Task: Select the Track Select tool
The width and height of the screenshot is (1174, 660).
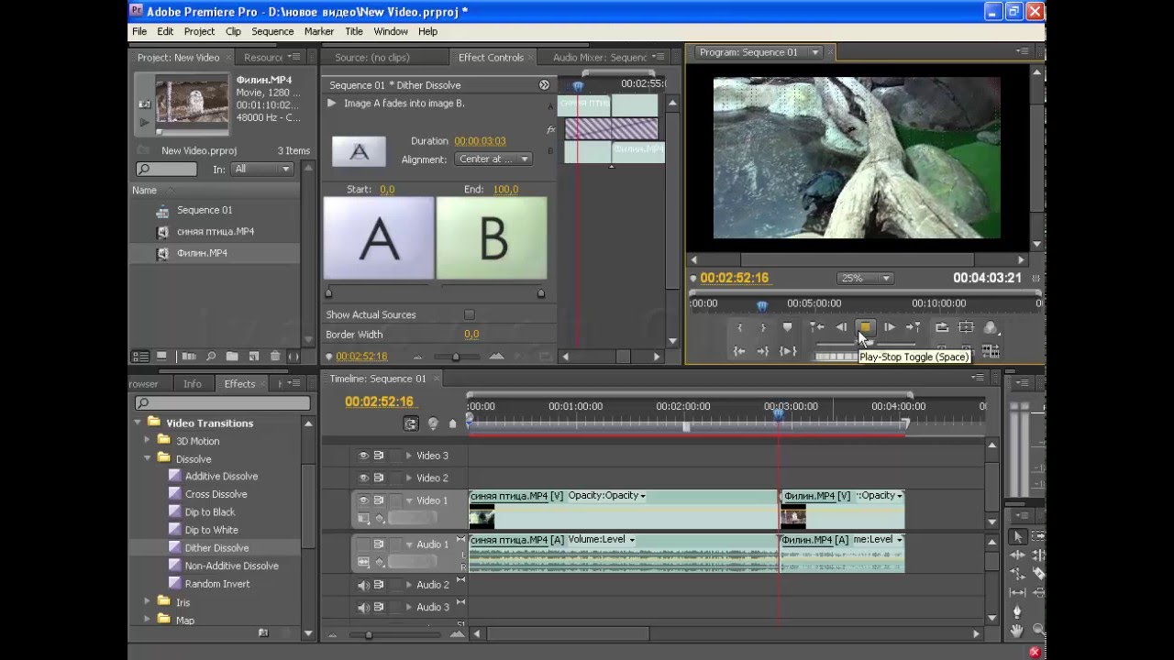Action: pyautogui.click(x=1038, y=536)
